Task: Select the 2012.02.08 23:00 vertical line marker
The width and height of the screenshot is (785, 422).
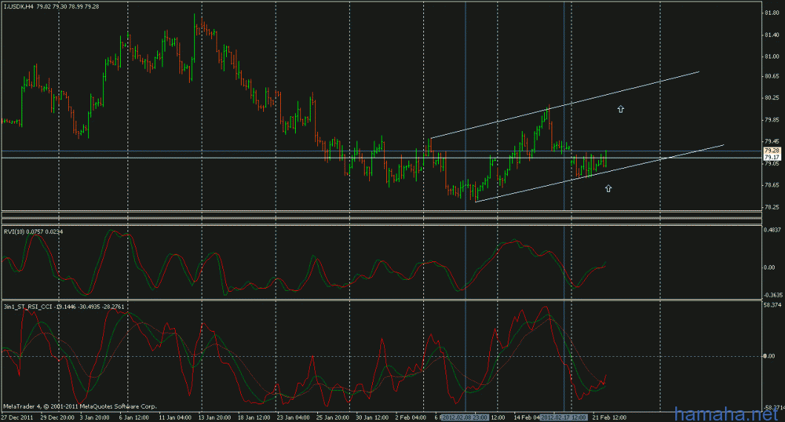Action: tap(464, 417)
